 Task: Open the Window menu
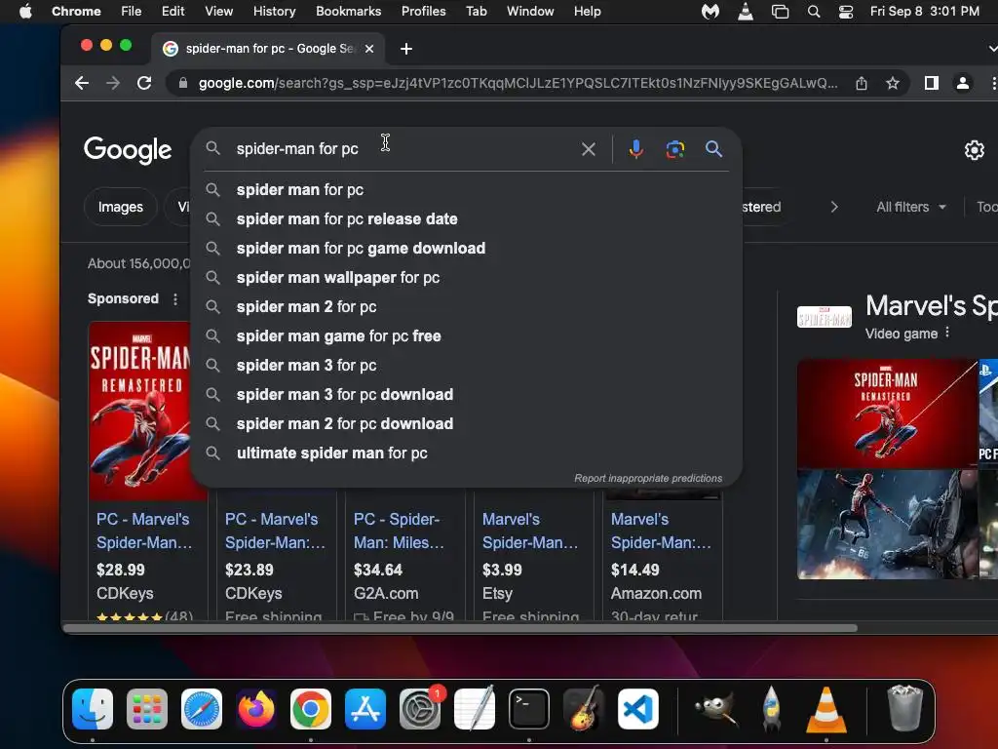pos(530,12)
